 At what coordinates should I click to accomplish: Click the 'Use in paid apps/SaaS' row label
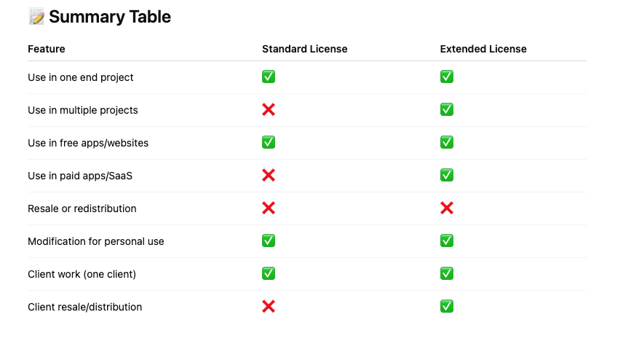pos(80,176)
